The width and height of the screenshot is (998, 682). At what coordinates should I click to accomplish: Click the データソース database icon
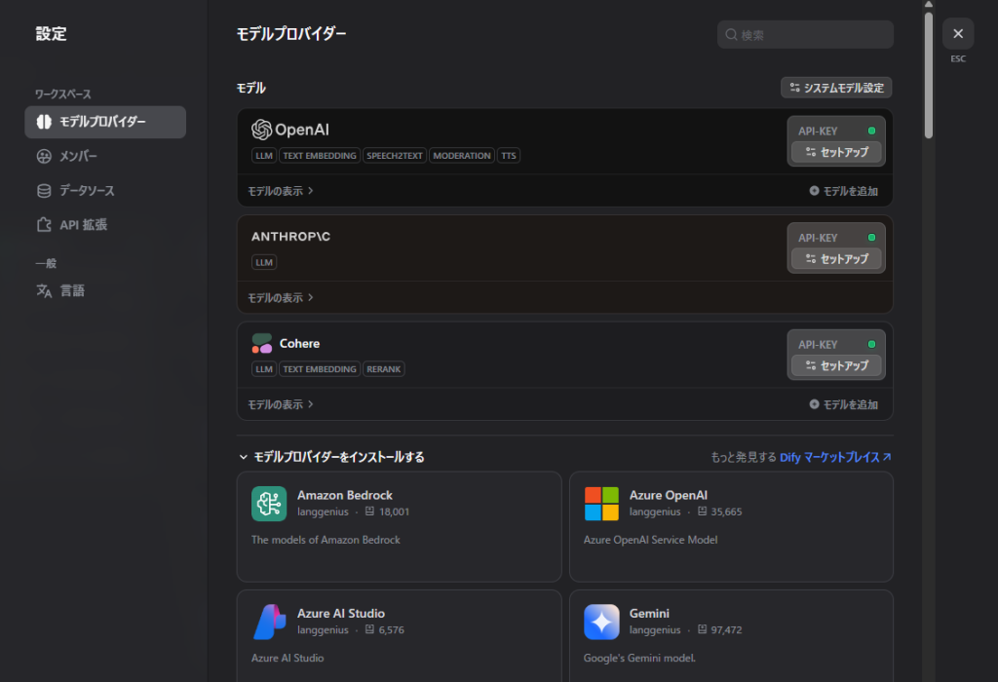click(44, 190)
